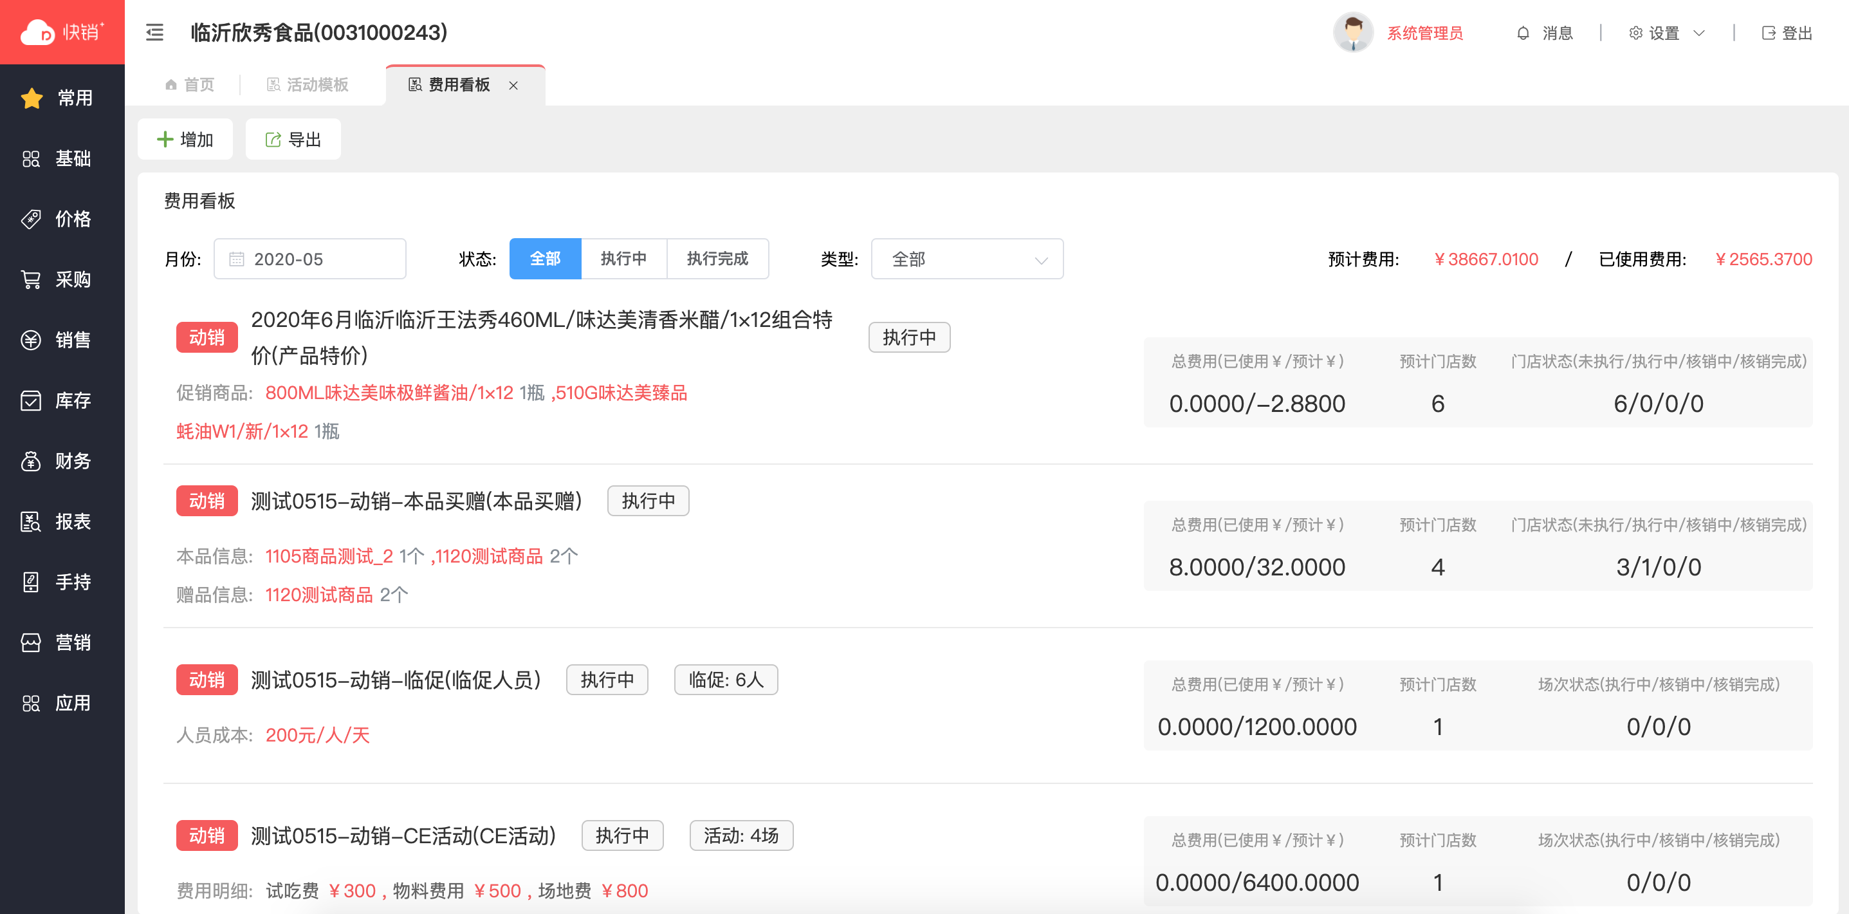Expand the 设置 settings dropdown
Screen dimensions: 1849x914
1665,33
